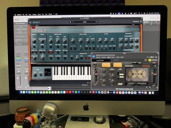Toggle the Hold button under Master Volume
Image resolution: width=171 pixels, height=128 pixels.
(x=34, y=47)
